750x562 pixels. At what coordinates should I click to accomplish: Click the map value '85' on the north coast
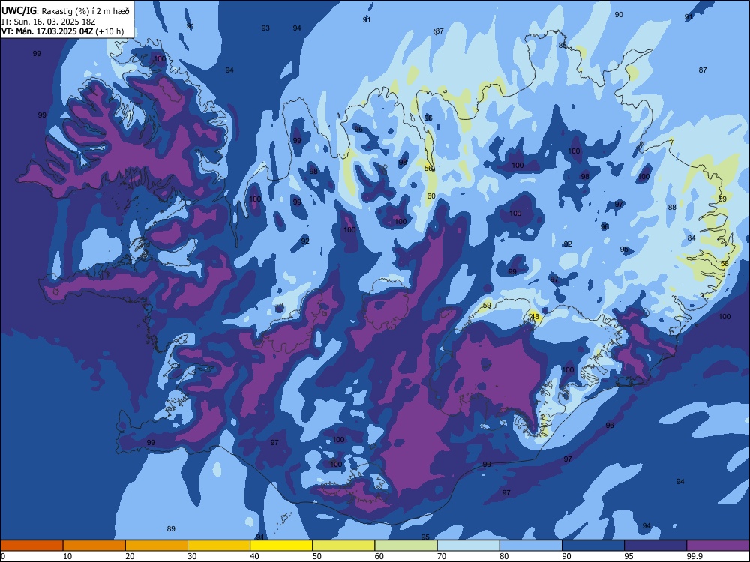(562, 46)
